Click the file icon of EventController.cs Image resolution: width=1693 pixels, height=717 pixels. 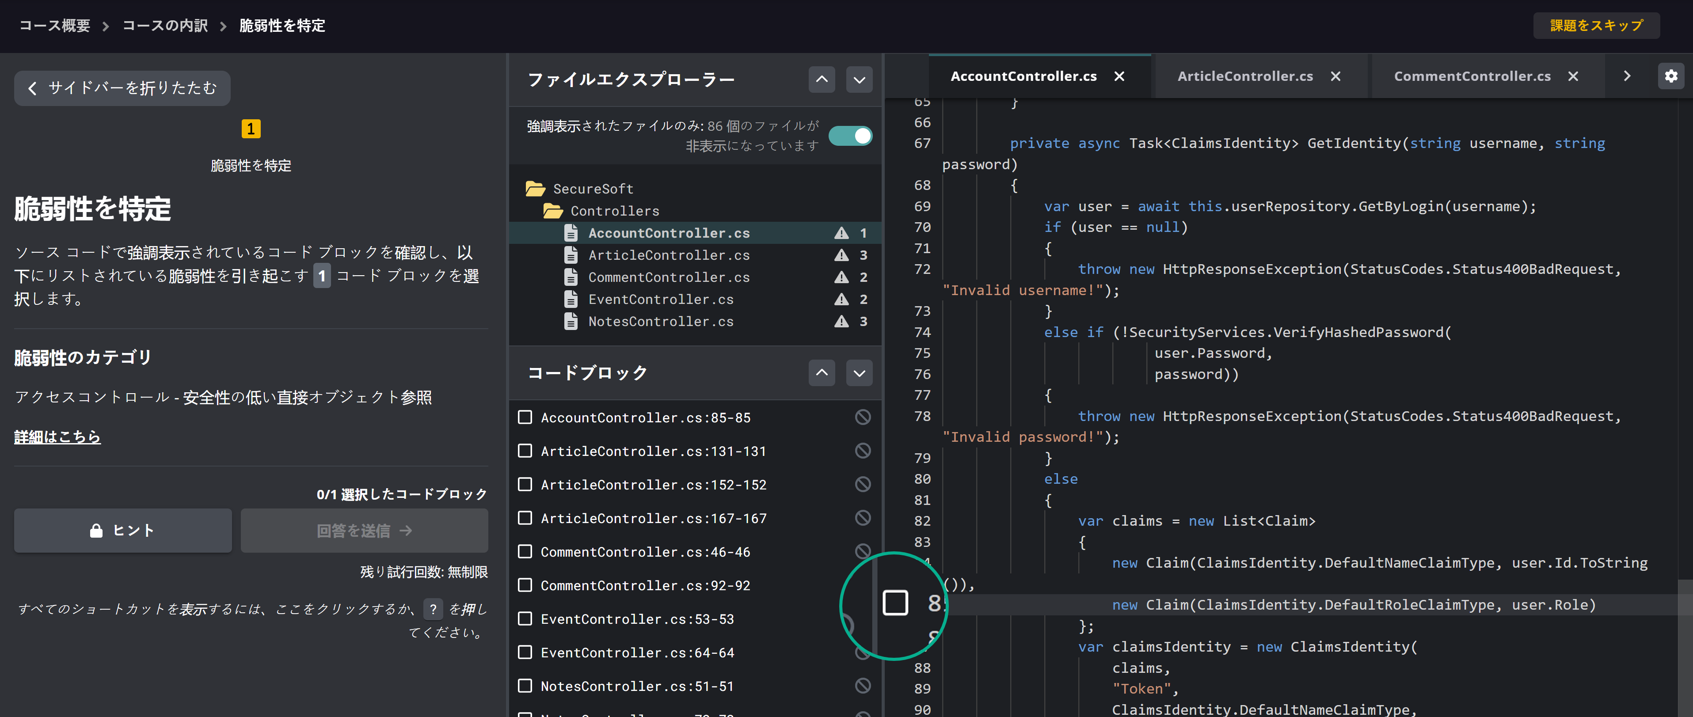point(571,300)
